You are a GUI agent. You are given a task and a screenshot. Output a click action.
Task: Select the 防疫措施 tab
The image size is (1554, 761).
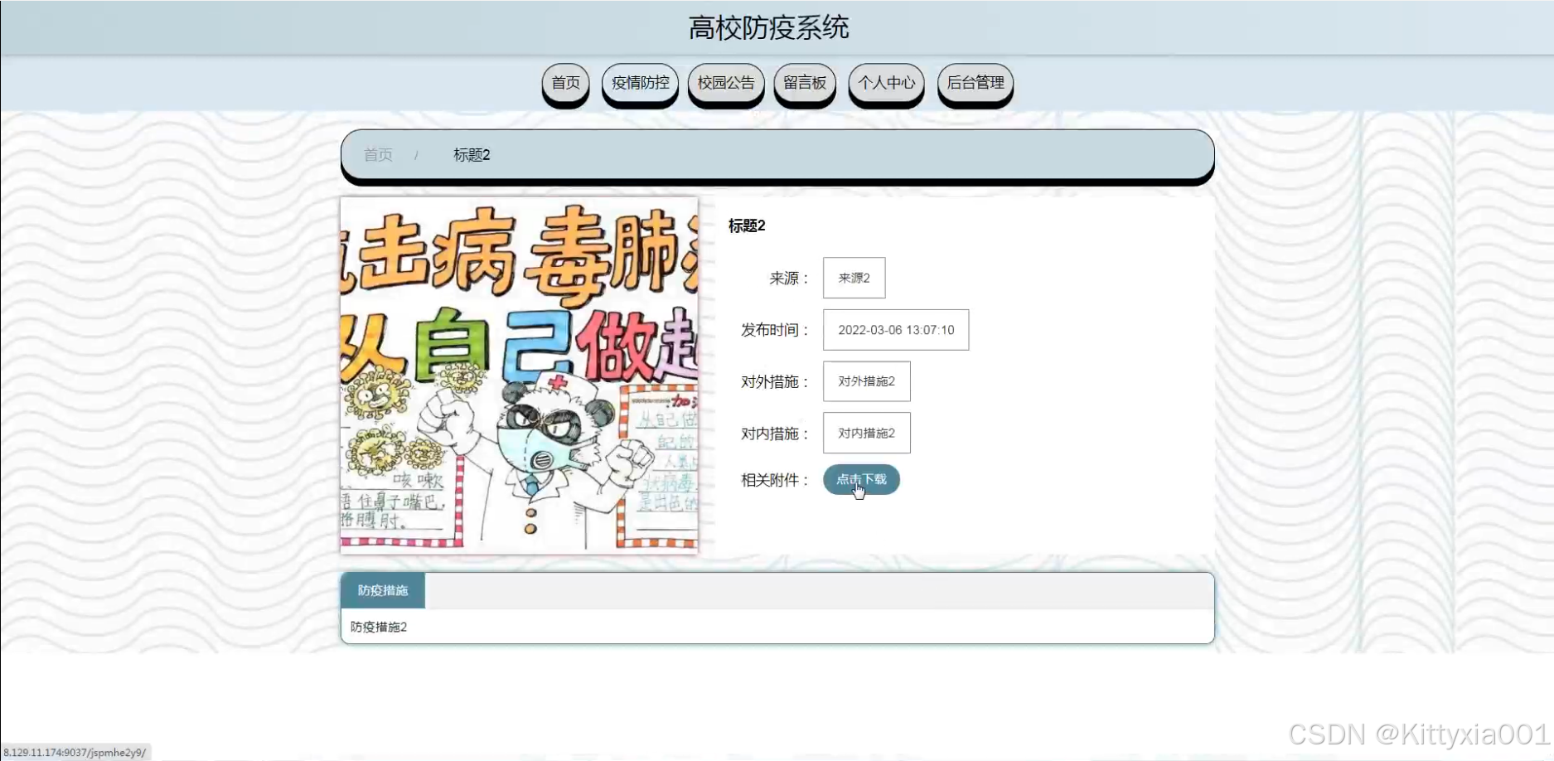click(383, 590)
